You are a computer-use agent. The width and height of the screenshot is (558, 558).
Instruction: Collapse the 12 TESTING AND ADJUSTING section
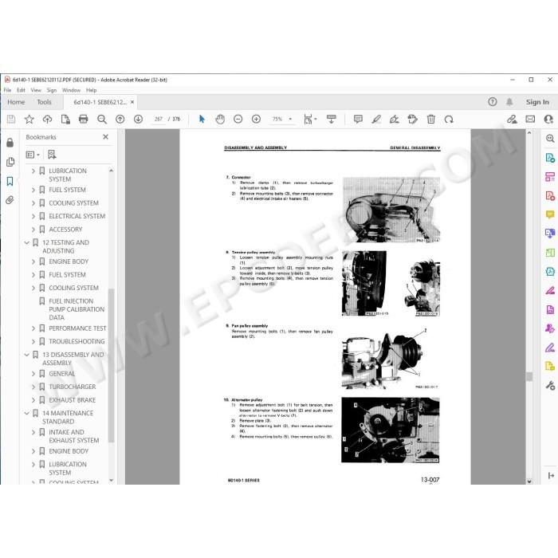tap(26, 242)
